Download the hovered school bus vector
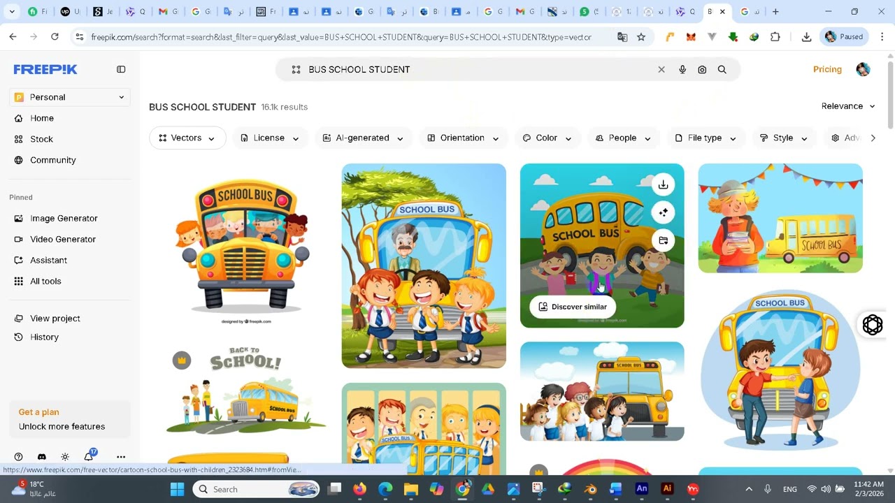 (x=663, y=184)
